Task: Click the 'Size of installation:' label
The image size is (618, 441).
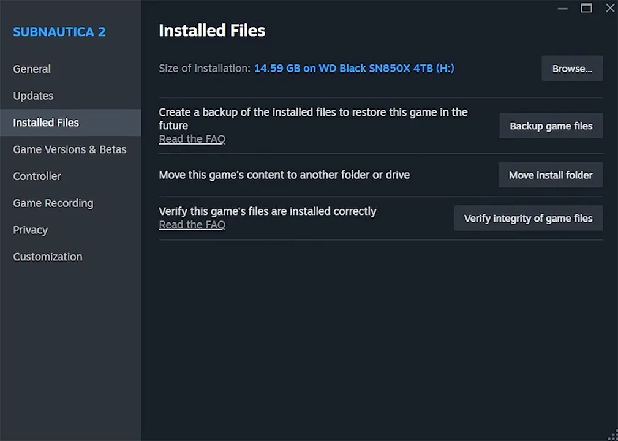Action: [x=205, y=68]
